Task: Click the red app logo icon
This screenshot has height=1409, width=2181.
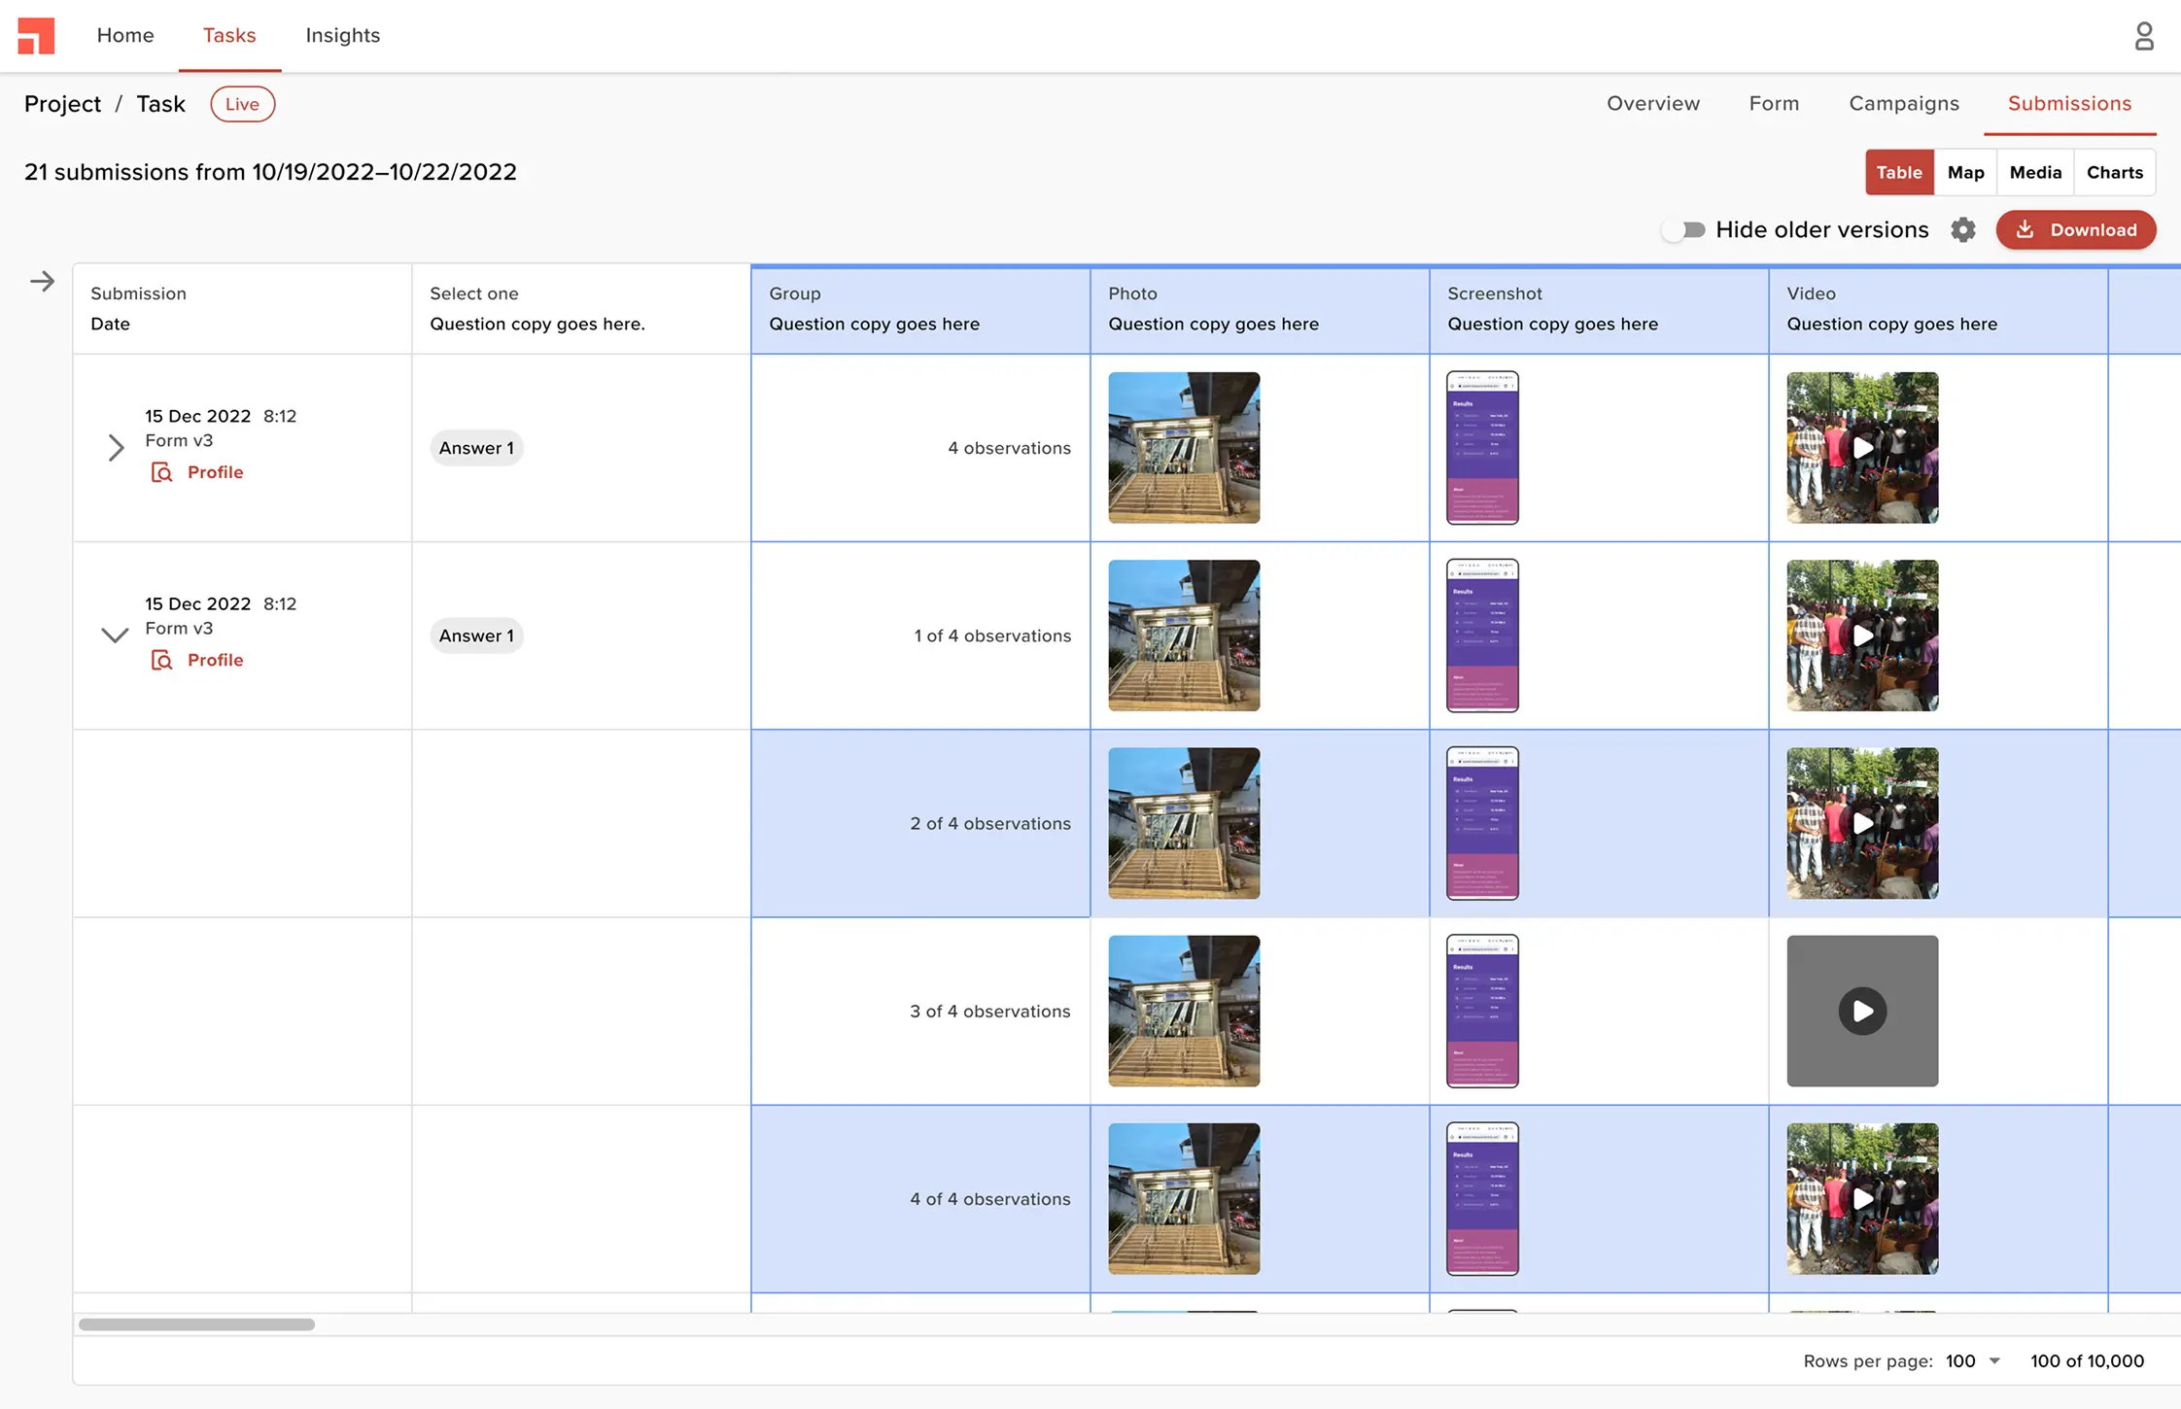Action: pos(36,35)
